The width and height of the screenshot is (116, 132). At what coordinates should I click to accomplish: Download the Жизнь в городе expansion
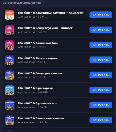[101, 60]
